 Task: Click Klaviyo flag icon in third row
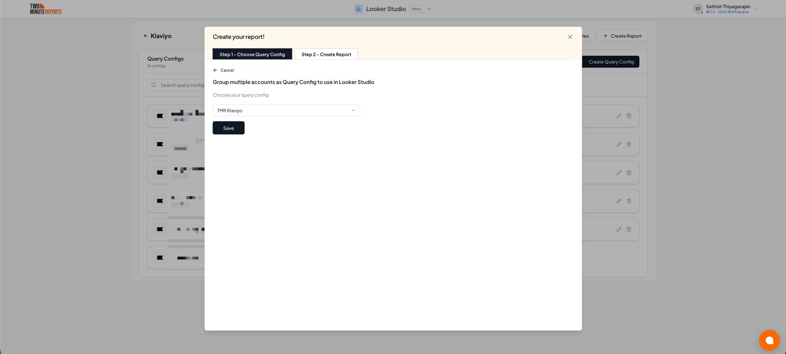click(160, 172)
